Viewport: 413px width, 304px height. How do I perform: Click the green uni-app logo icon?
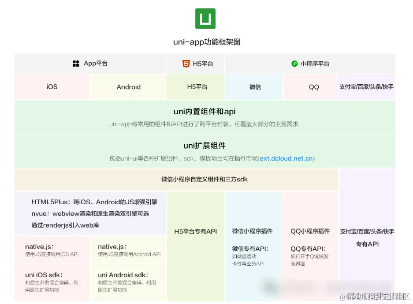[x=205, y=19]
